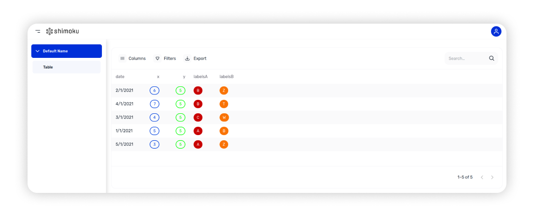The height and width of the screenshot is (217, 534).
Task: Click into the Search input field
Action: point(465,58)
